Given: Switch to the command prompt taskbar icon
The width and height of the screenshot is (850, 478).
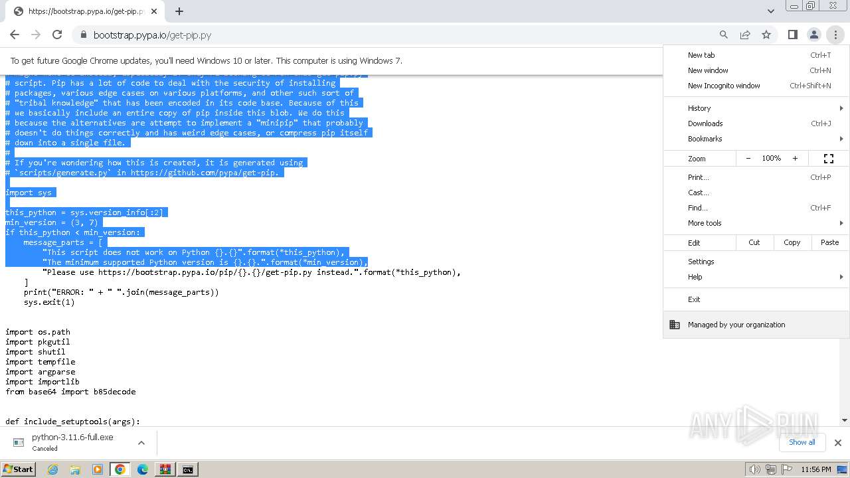Looking at the screenshot, I should [188, 469].
